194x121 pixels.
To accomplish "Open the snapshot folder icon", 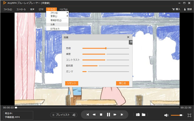I will coord(144,115).
